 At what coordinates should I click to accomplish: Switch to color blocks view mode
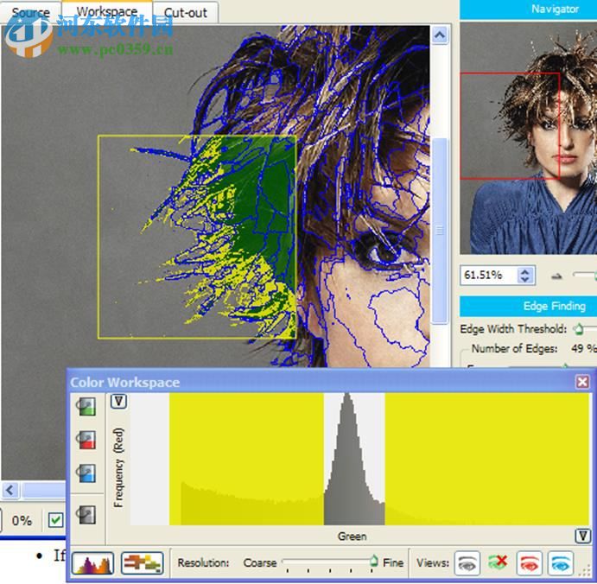tap(143, 563)
